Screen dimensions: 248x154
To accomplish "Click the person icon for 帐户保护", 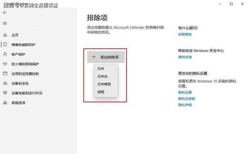I will (5, 54).
